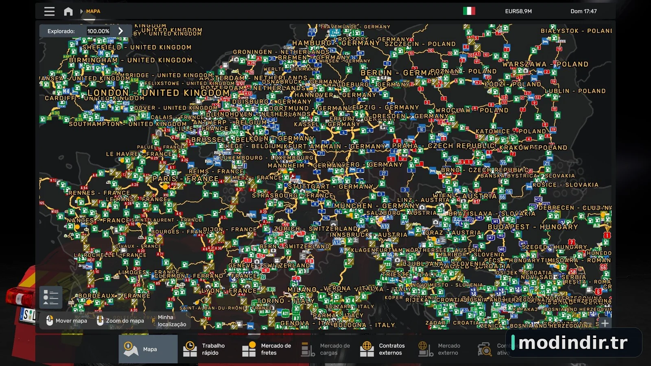Select the STRASBOURG - FRANCE label
The width and height of the screenshot is (651, 366).
click(293, 196)
